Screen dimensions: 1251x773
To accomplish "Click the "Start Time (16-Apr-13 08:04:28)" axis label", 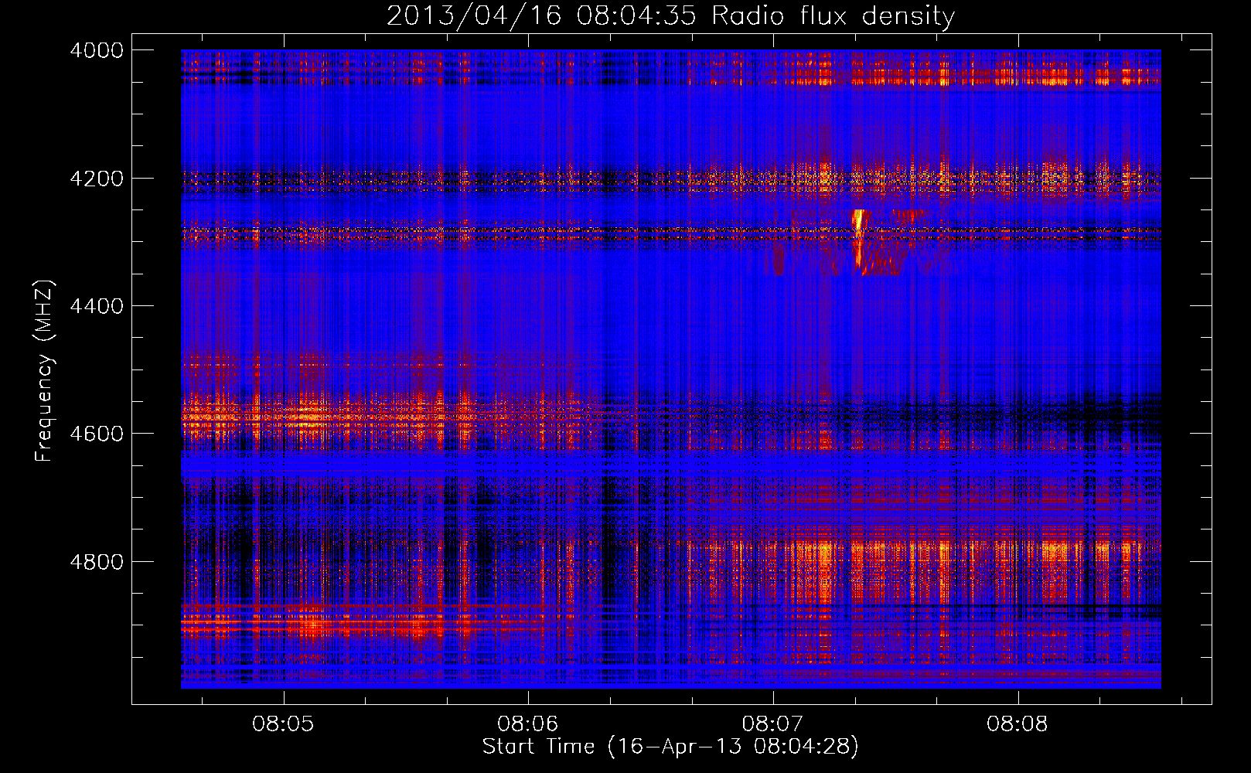I will [x=670, y=747].
